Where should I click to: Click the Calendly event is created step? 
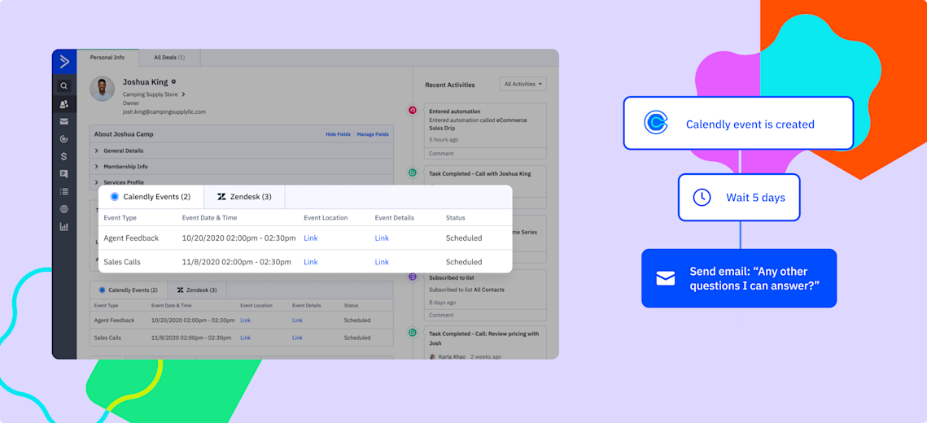tap(738, 123)
